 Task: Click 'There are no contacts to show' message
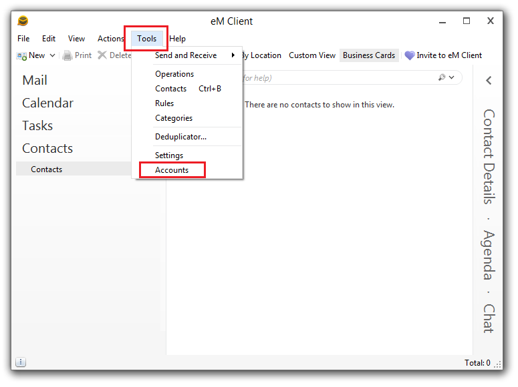click(319, 105)
